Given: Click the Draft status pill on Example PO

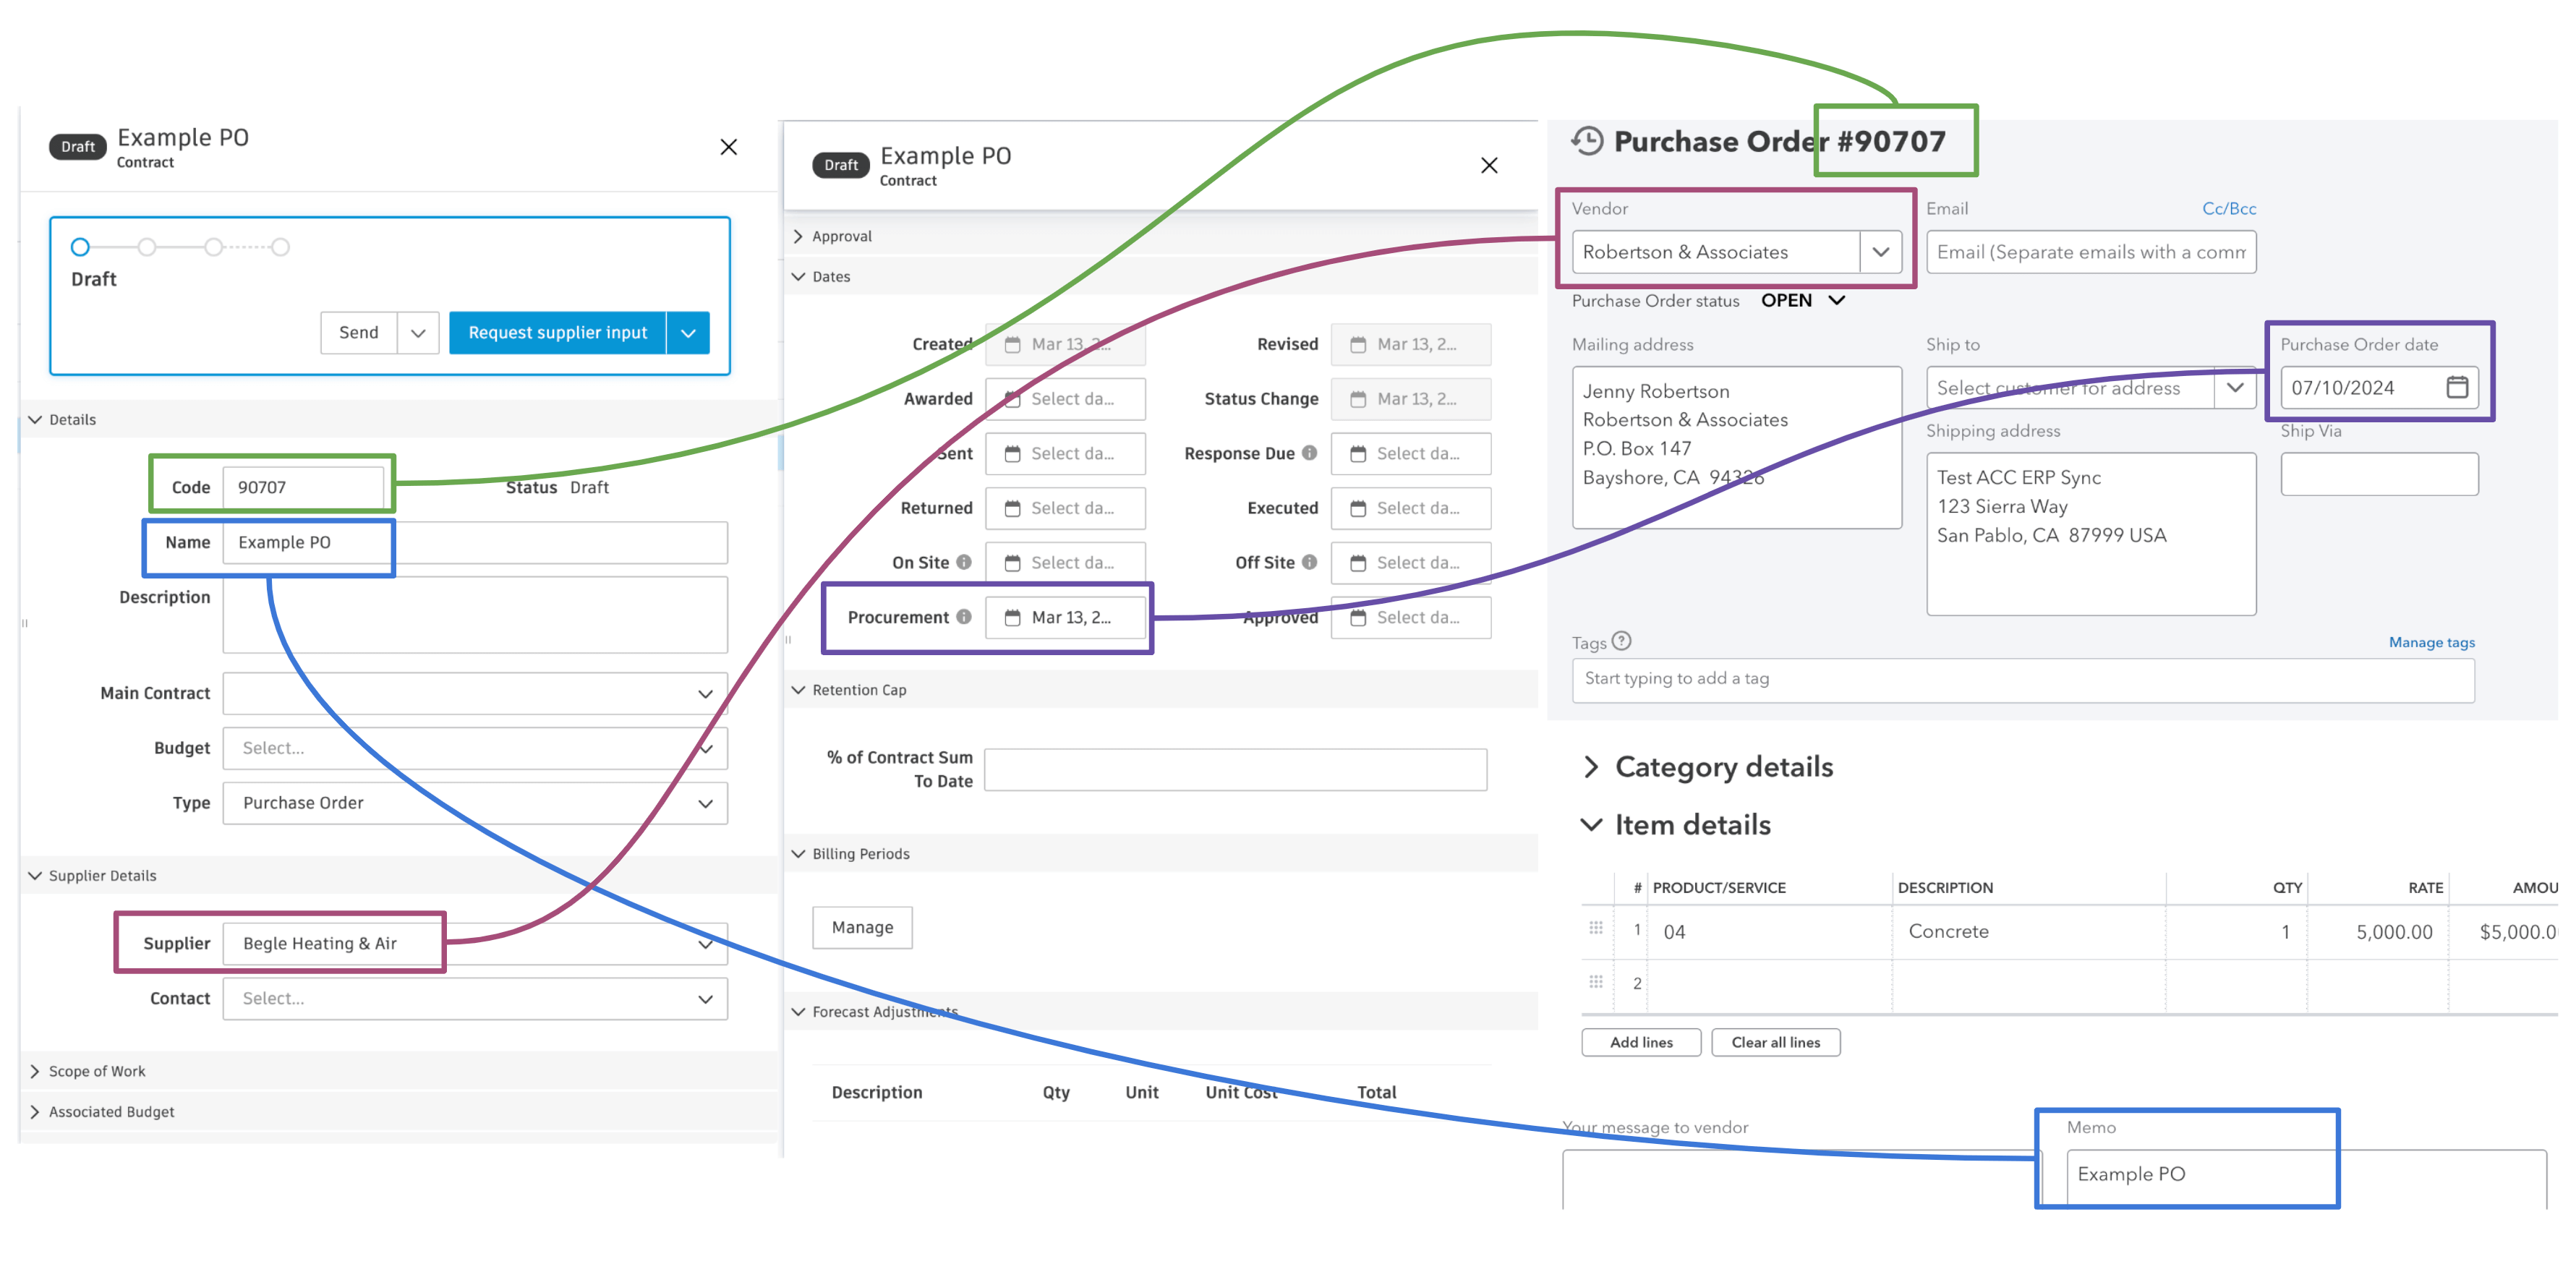Looking at the screenshot, I should 77,138.
